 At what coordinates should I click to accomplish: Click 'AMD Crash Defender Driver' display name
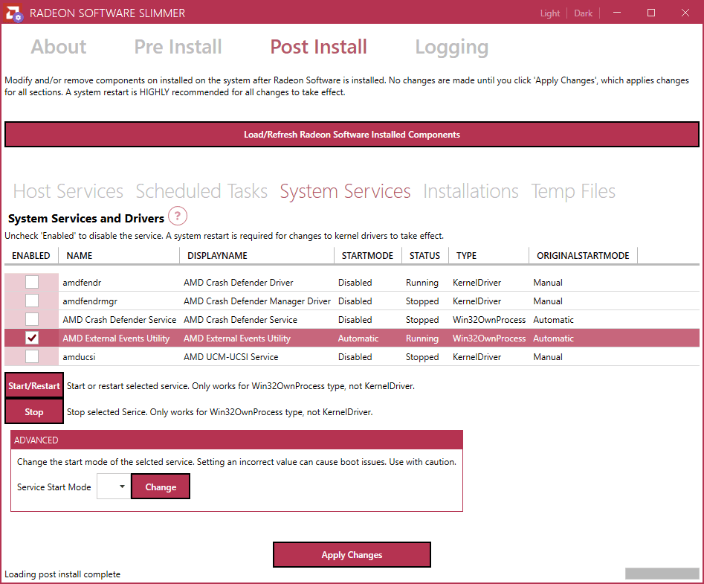tap(239, 283)
